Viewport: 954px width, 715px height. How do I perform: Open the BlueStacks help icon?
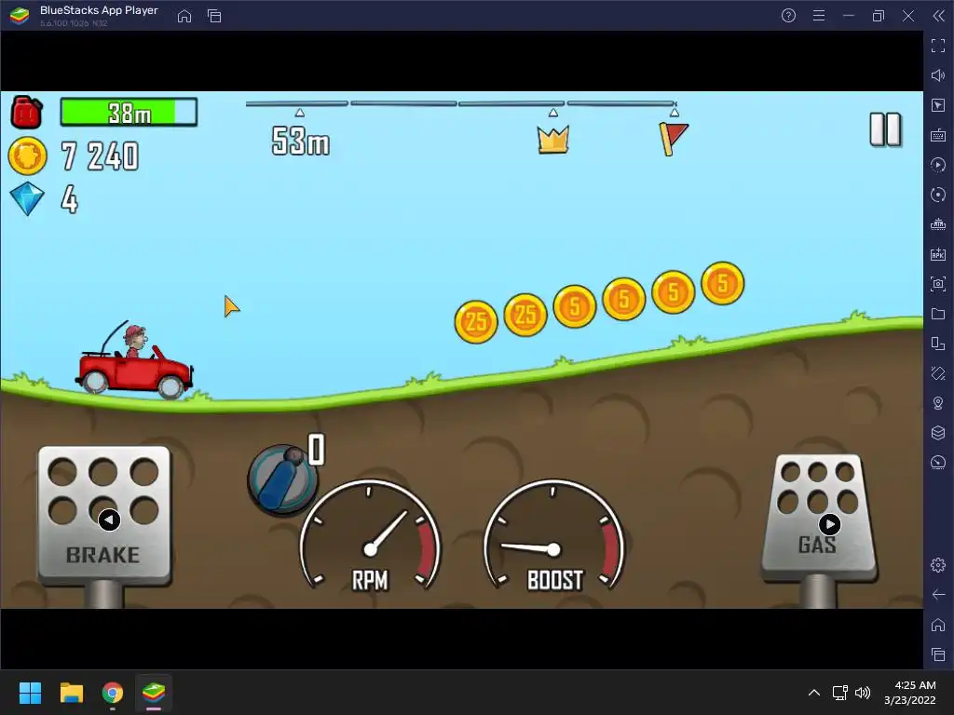click(788, 16)
